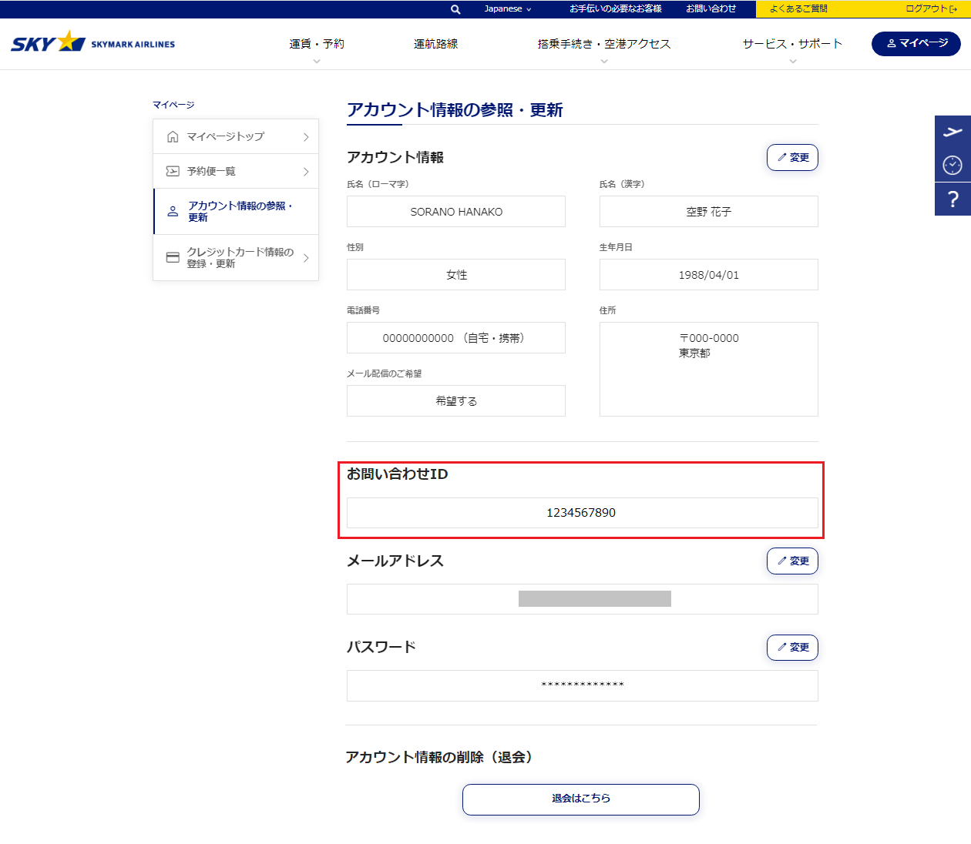Click 変更 button for アカウント情報
Screen dimensions: 971x844
point(792,157)
